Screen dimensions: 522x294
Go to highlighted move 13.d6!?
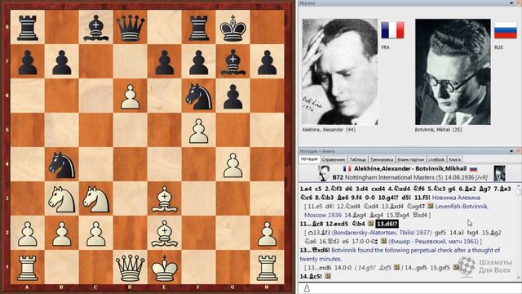(387, 224)
